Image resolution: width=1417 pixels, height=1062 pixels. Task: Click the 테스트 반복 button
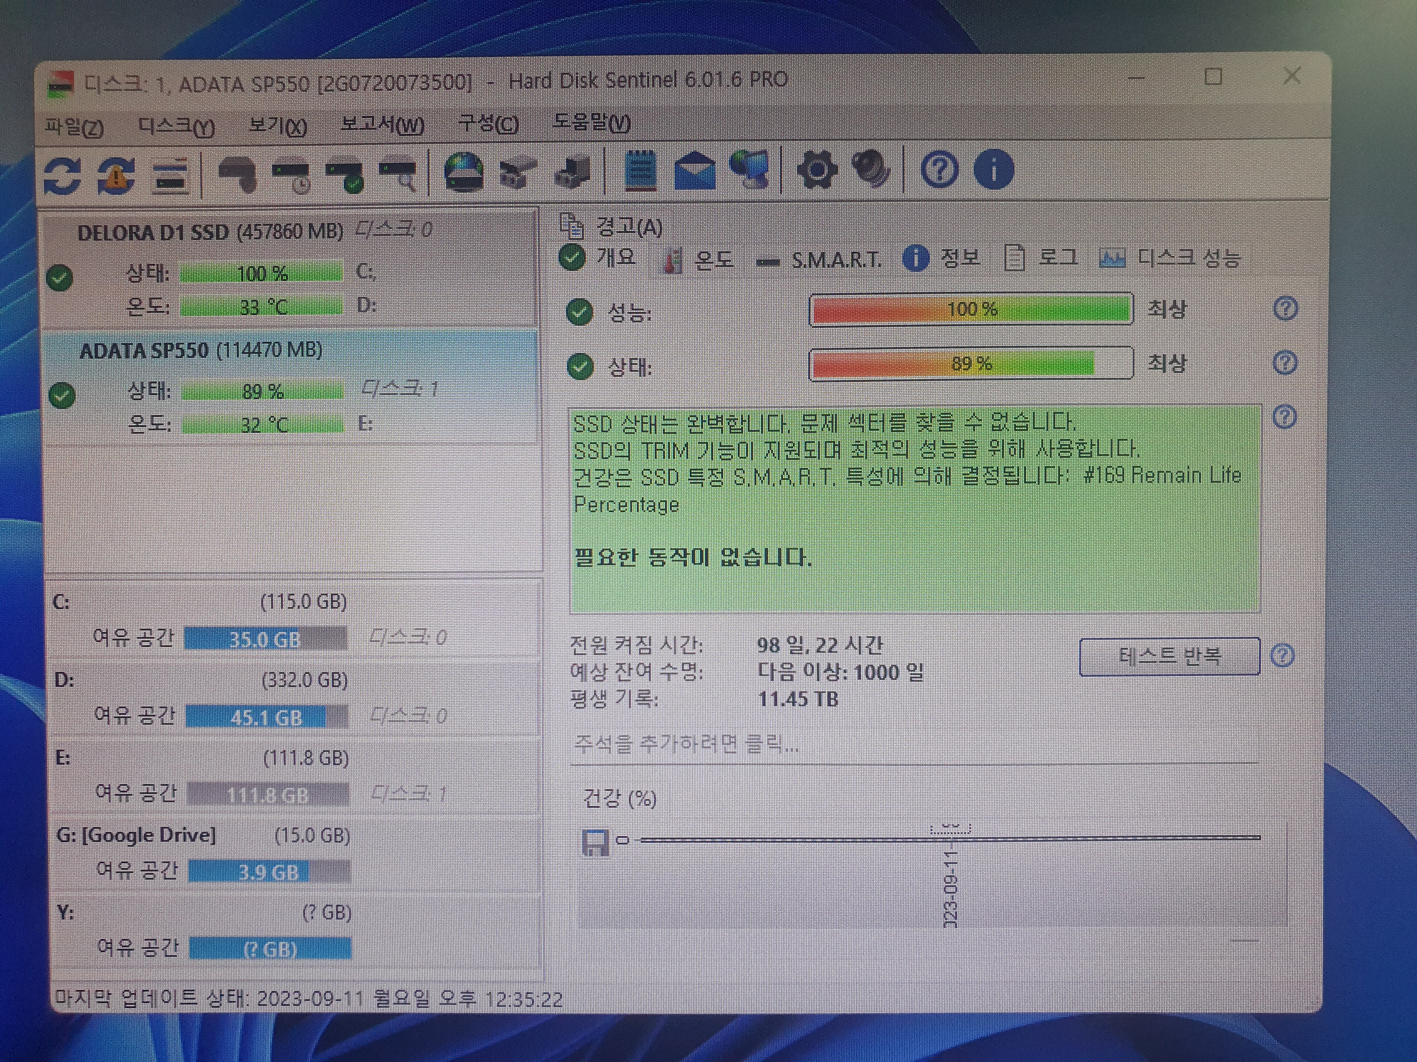coord(1170,656)
